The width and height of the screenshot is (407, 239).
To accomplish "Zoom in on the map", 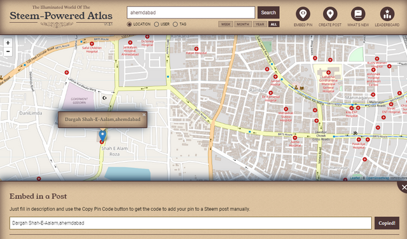I will click(x=8, y=43).
